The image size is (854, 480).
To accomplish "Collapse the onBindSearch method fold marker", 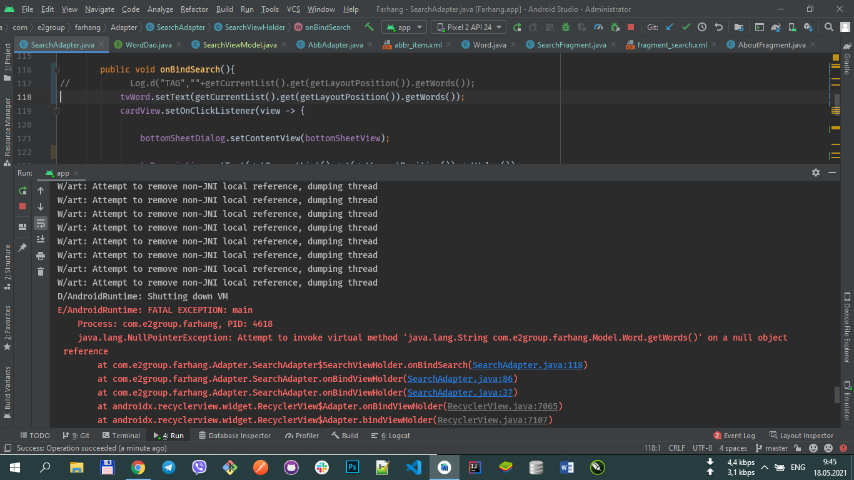I will click(x=56, y=69).
